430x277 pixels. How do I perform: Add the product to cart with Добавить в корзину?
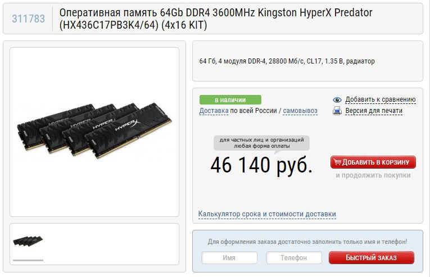pyautogui.click(x=373, y=162)
